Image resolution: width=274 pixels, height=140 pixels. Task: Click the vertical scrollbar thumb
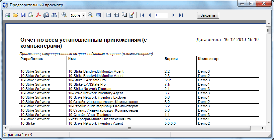[268, 30]
